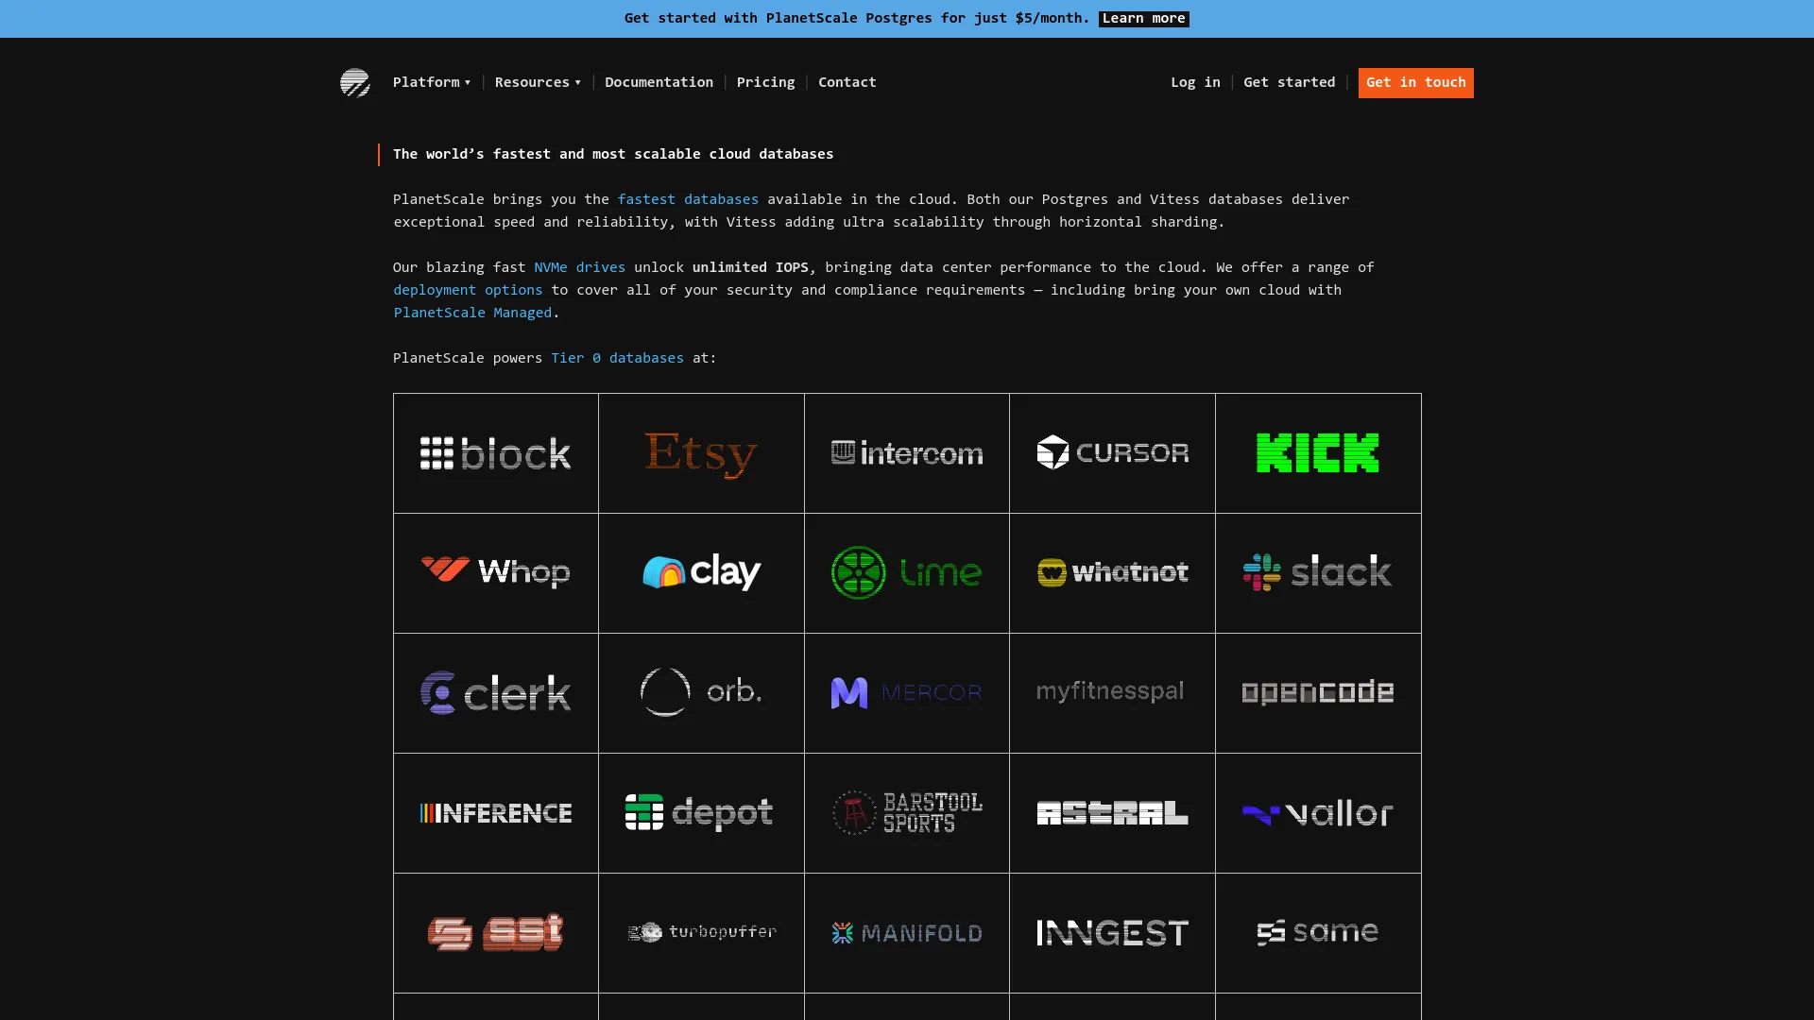This screenshot has height=1020, width=1814.
Task: Click the bold 'unlimited IOPS' text
Action: pyautogui.click(x=750, y=267)
